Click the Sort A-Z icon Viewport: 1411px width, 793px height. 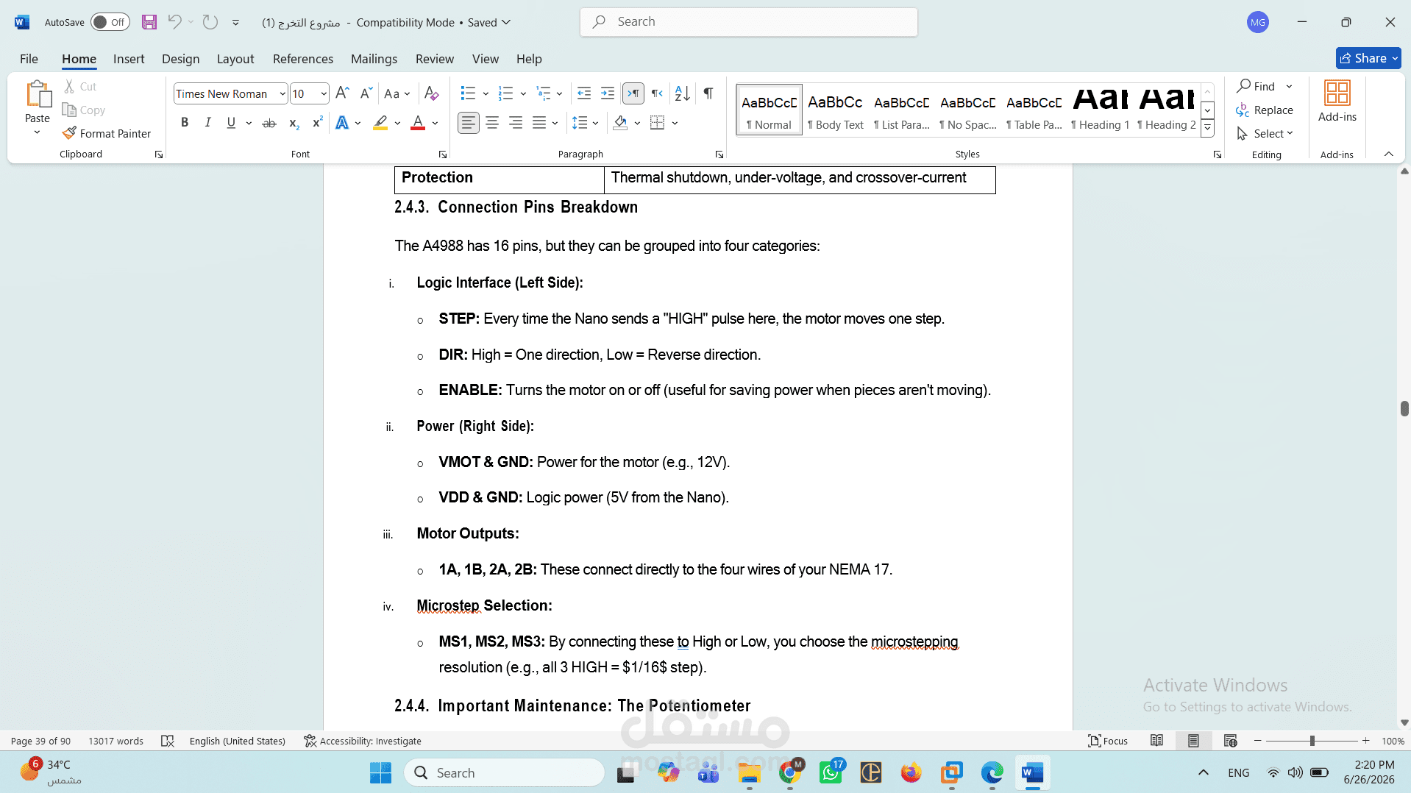[x=682, y=93]
